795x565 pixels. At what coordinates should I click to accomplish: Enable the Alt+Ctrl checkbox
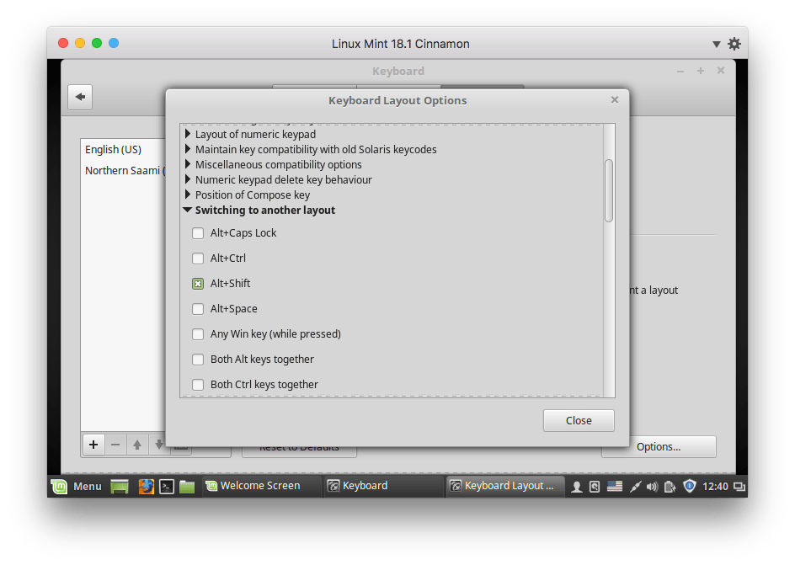point(198,259)
